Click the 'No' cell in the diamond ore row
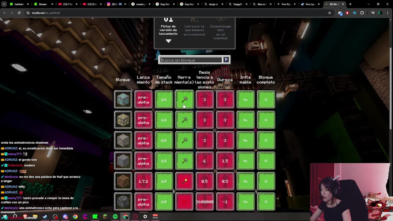The image size is (393, 221). tap(245, 99)
